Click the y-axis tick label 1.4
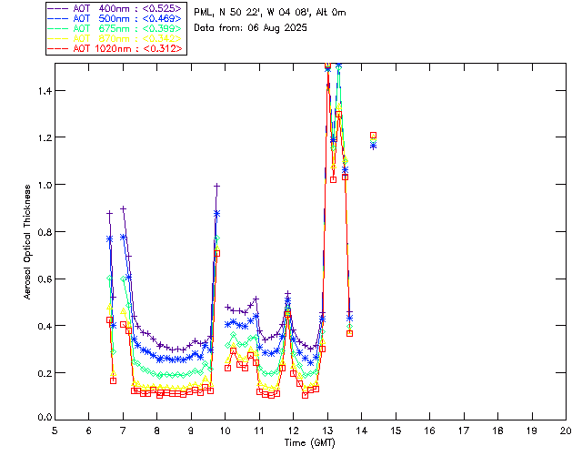 click(x=45, y=90)
